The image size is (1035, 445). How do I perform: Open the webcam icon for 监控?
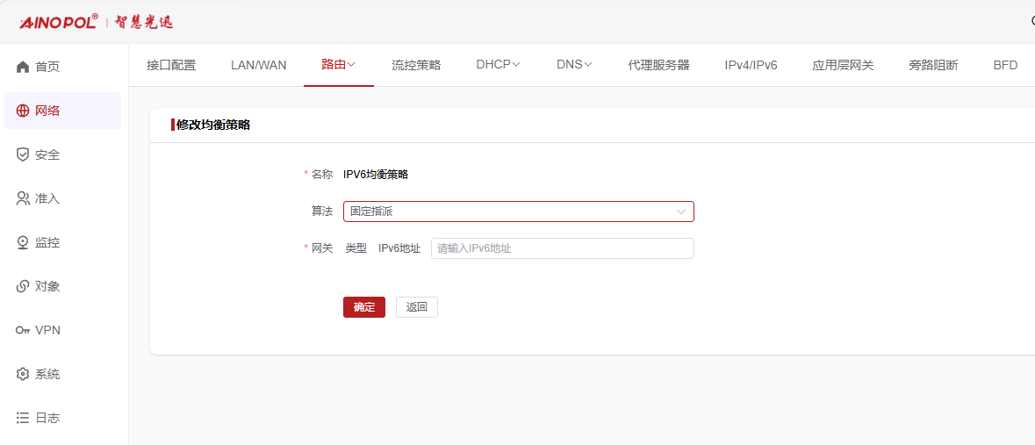[23, 242]
